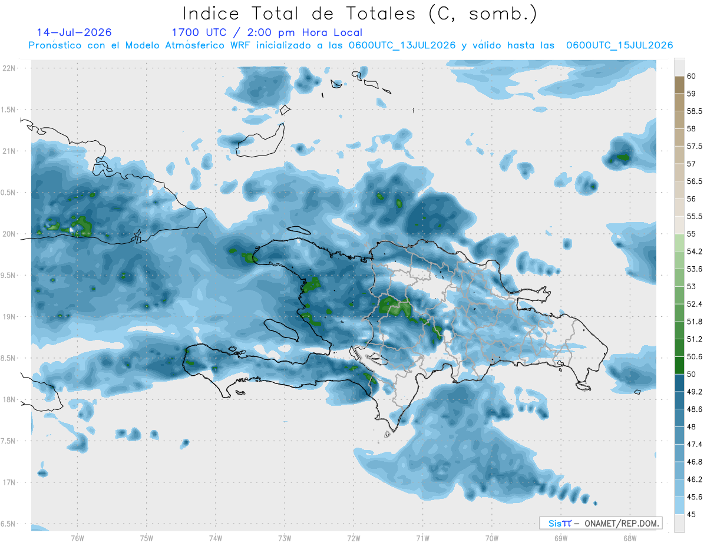
Task: Select the "53.6" color scale value
Action: click(x=695, y=269)
